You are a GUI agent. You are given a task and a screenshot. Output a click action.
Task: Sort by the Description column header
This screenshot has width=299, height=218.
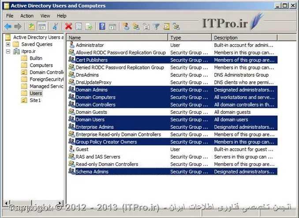point(244,38)
